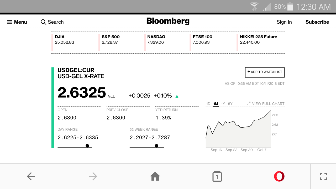Tap the browser back arrow
The image size is (336, 189).
31,176
